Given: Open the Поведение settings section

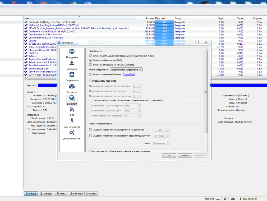Looking at the screenshot, I should (x=72, y=54).
